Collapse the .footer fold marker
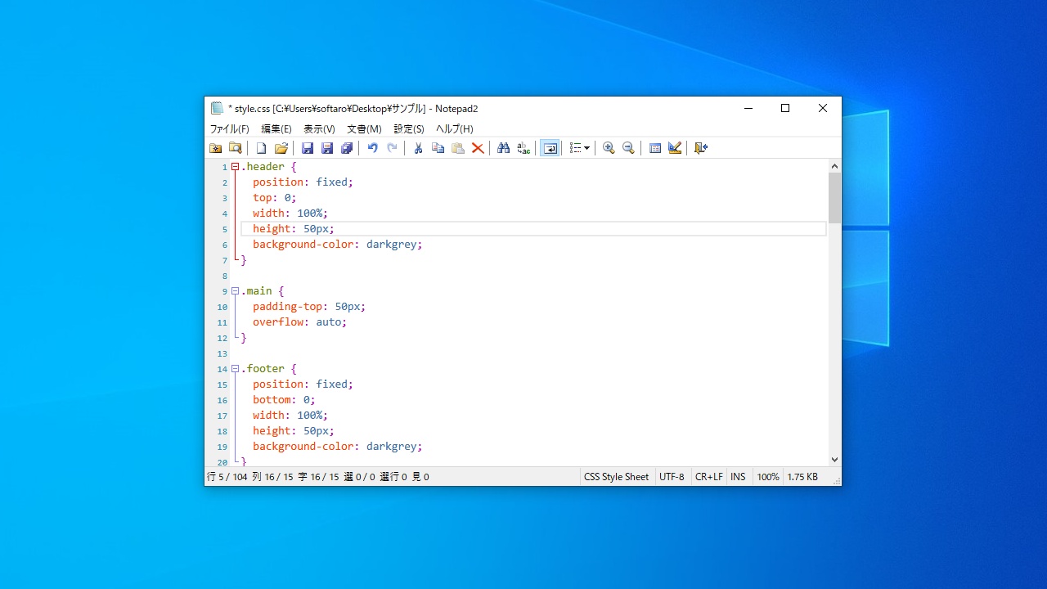This screenshot has width=1047, height=589. (x=235, y=369)
